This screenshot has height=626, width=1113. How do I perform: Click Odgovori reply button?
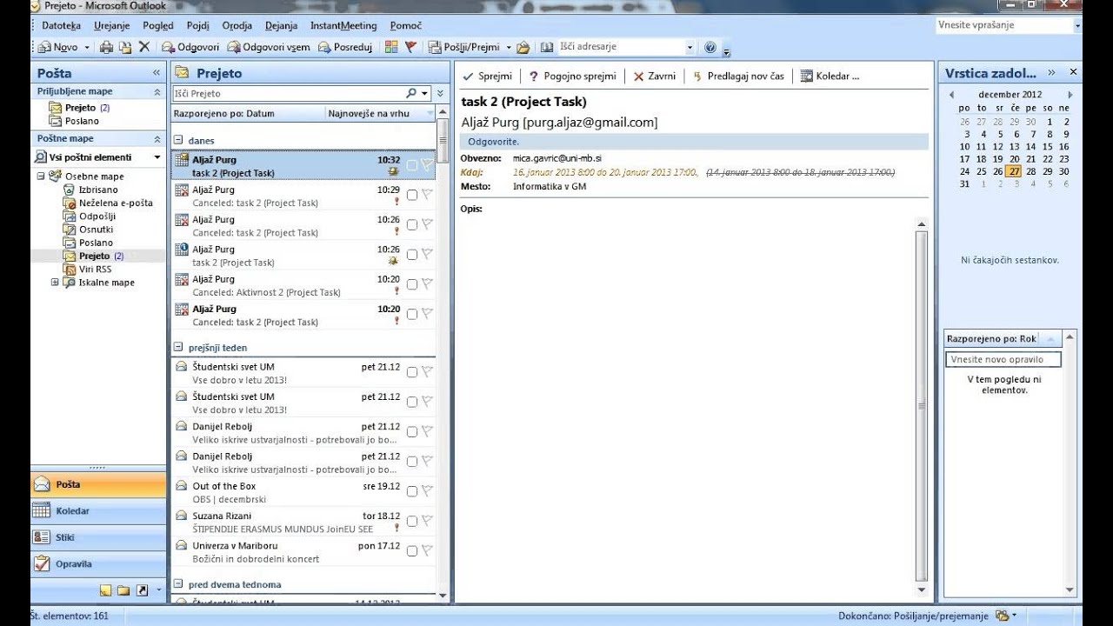tap(190, 47)
